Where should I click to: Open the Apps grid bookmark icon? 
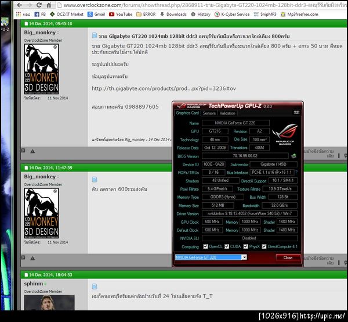[19, 14]
